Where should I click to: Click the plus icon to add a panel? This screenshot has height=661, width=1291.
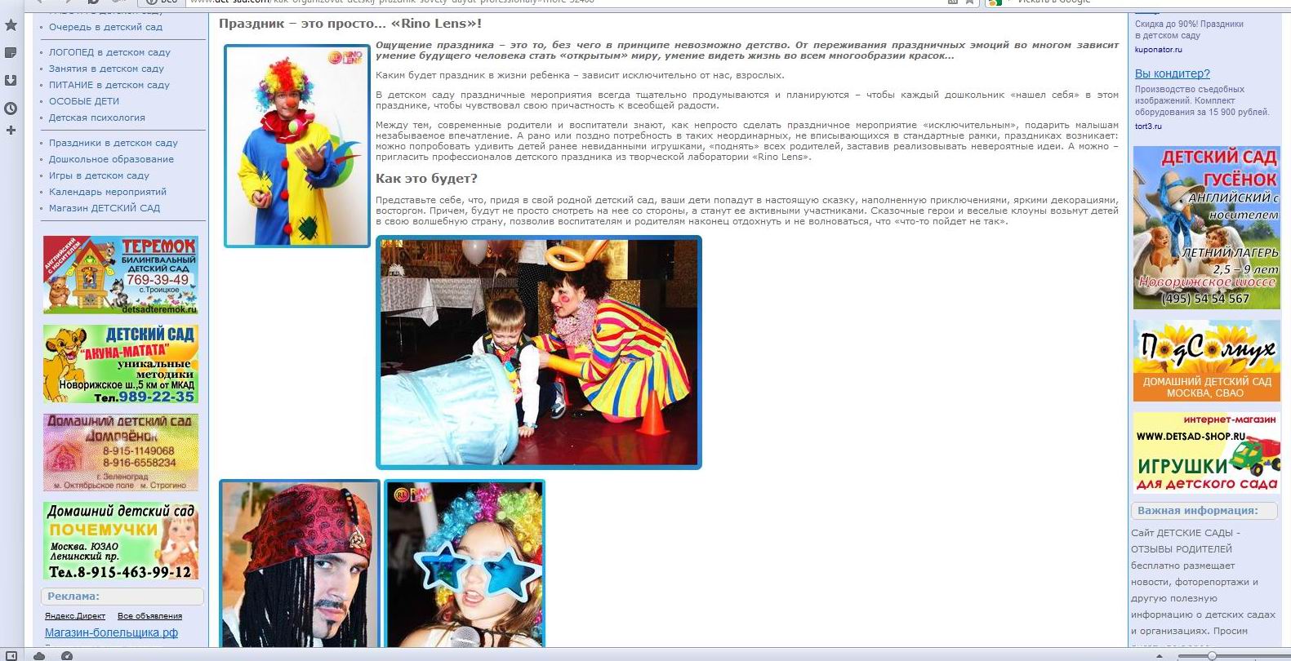pos(11,130)
